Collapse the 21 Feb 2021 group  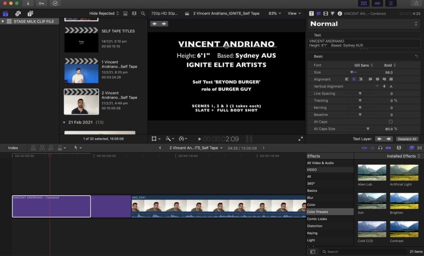click(x=64, y=122)
